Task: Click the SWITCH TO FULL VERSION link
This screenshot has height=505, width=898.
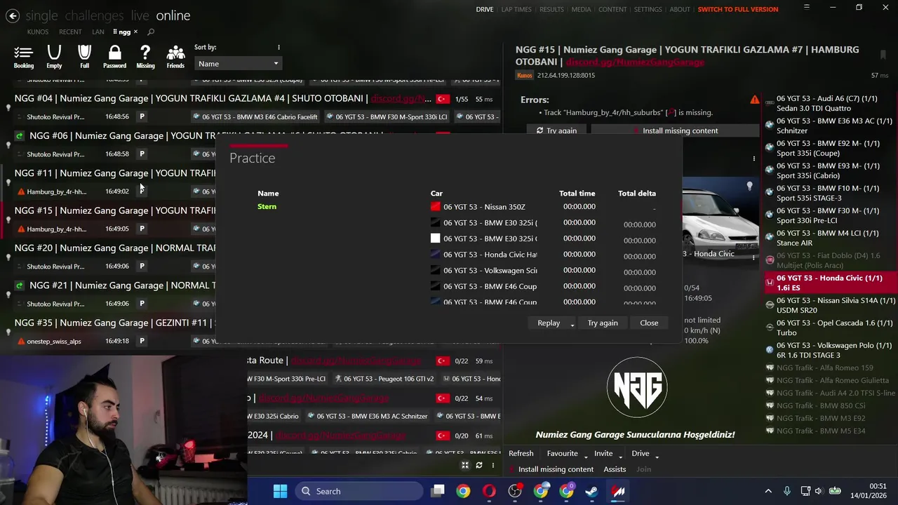Action: [738, 9]
